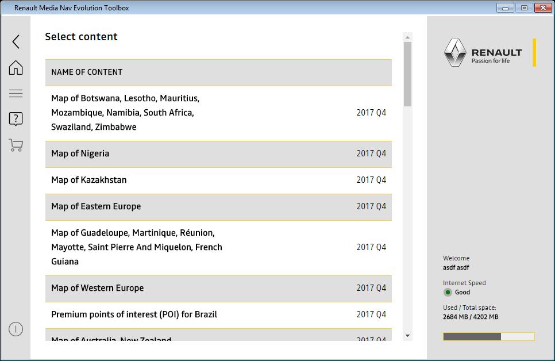Image resolution: width=555 pixels, height=361 pixels.
Task: Open the shopping cart icon
Action: coord(16,145)
